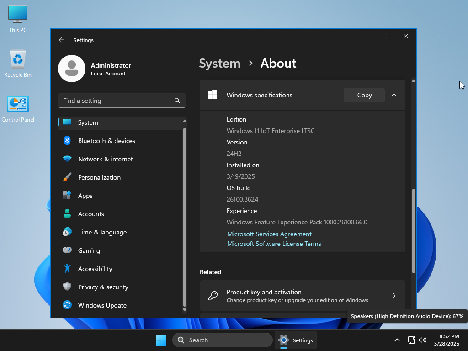Open Accounts settings page
The width and height of the screenshot is (468, 351).
(120, 214)
